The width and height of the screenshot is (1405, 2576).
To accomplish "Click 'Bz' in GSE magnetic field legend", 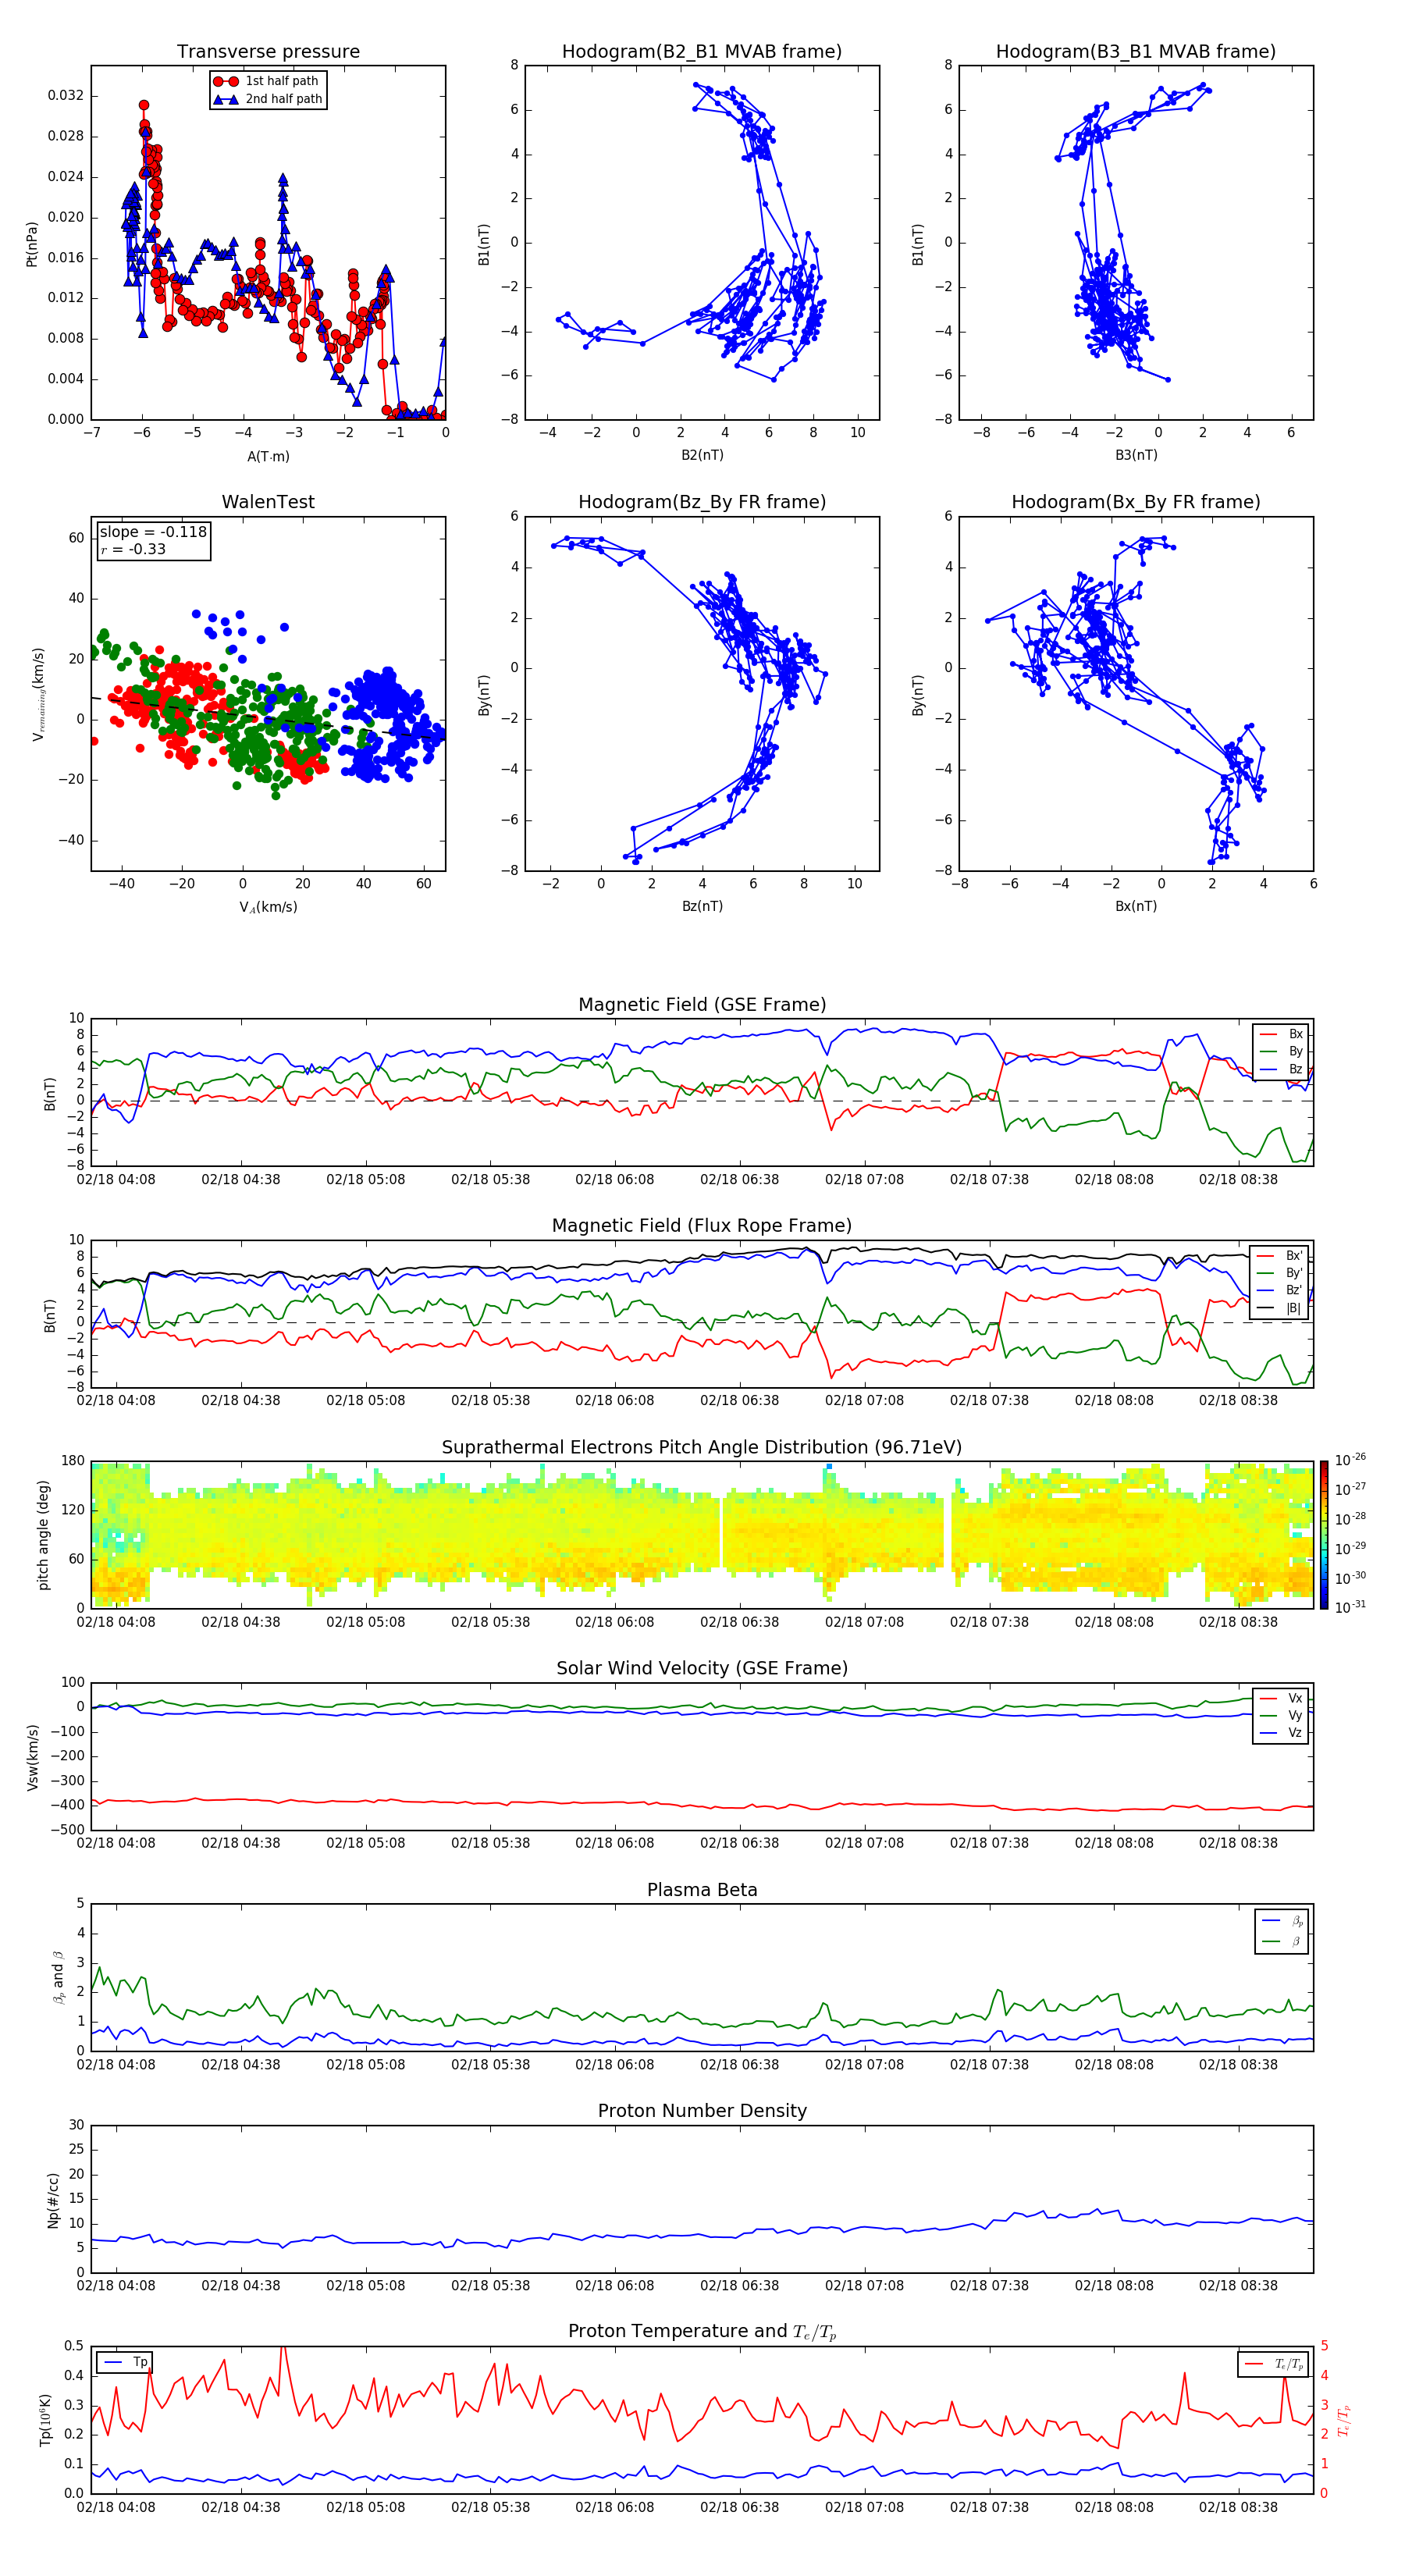I will point(1282,1069).
